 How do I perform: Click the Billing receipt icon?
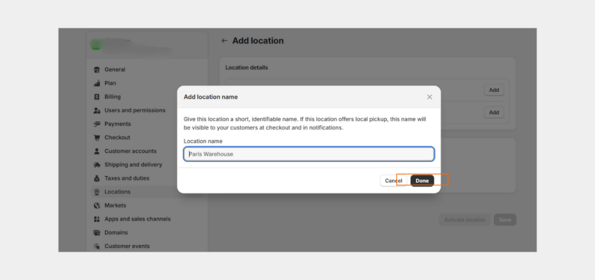pos(97,97)
